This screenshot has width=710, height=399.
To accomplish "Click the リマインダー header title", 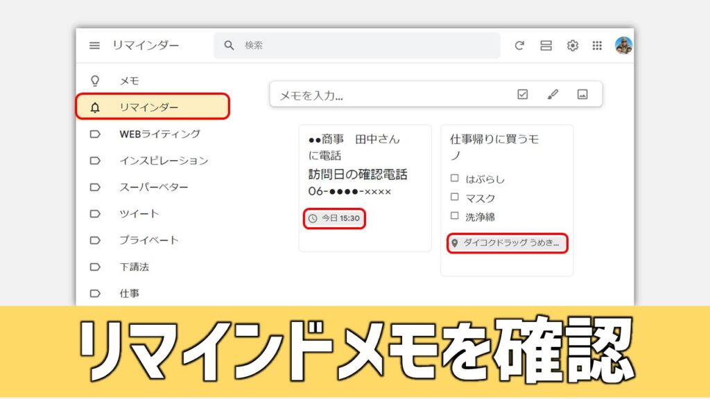I will point(146,45).
